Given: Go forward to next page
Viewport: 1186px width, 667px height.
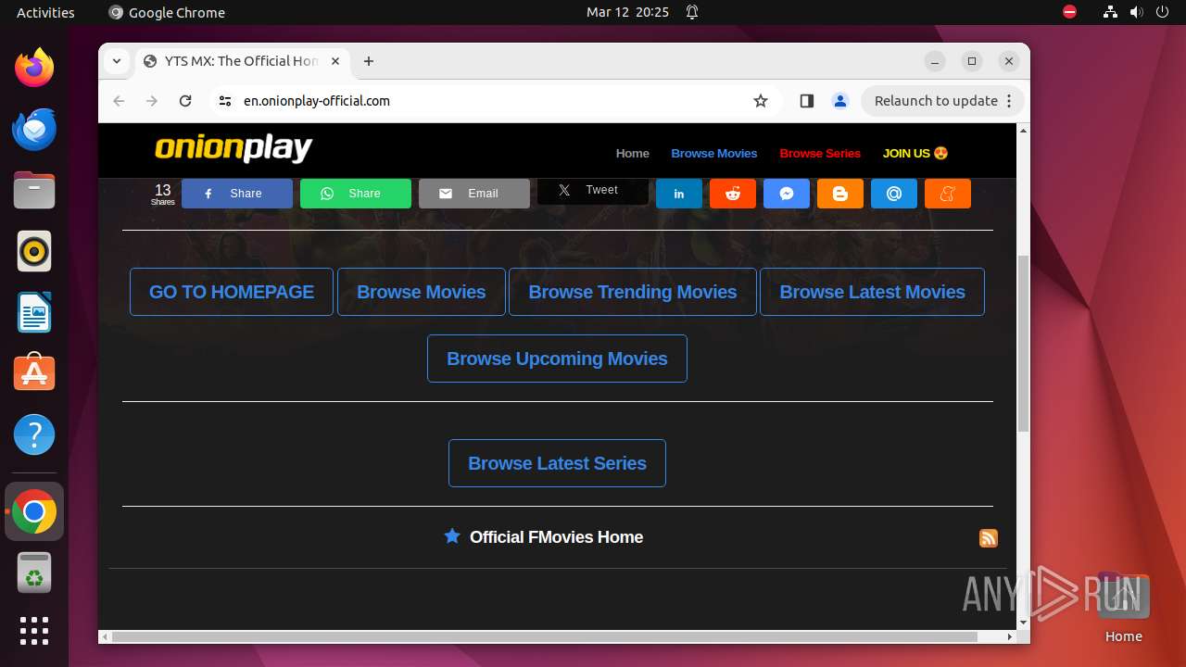Looking at the screenshot, I should pos(152,101).
